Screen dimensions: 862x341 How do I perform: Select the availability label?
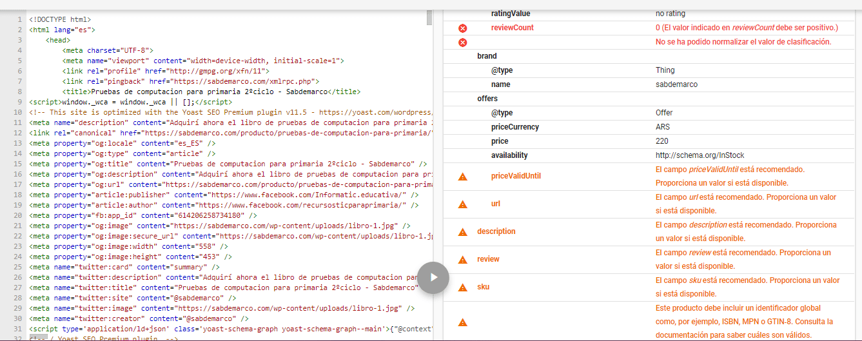pos(509,155)
